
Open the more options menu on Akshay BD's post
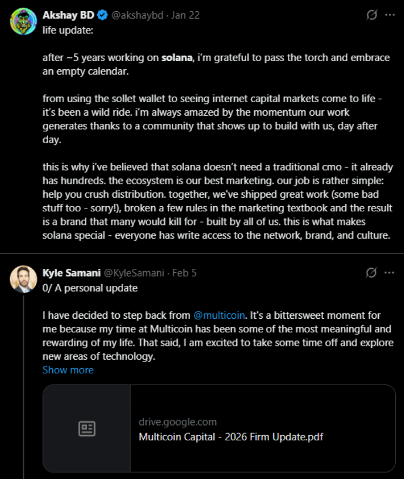(x=389, y=15)
